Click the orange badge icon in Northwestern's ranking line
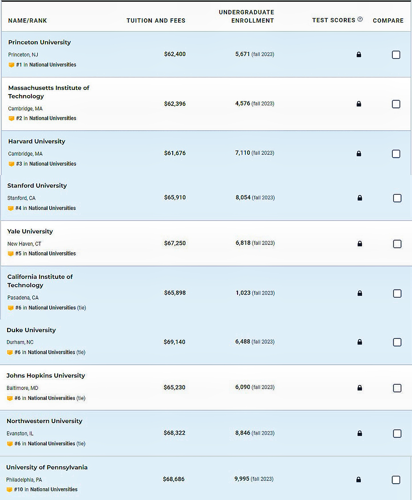This screenshot has height=500, width=412. pyautogui.click(x=10, y=444)
